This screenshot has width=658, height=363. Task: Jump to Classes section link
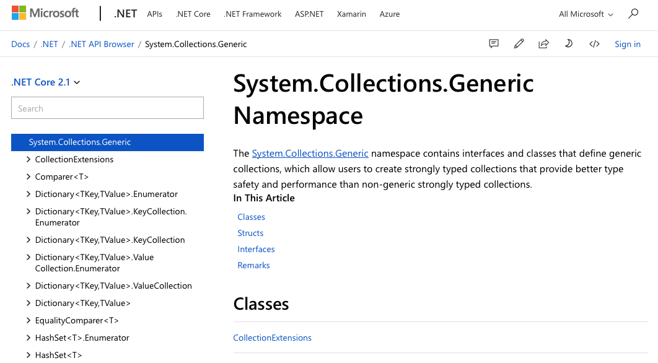[252, 217]
